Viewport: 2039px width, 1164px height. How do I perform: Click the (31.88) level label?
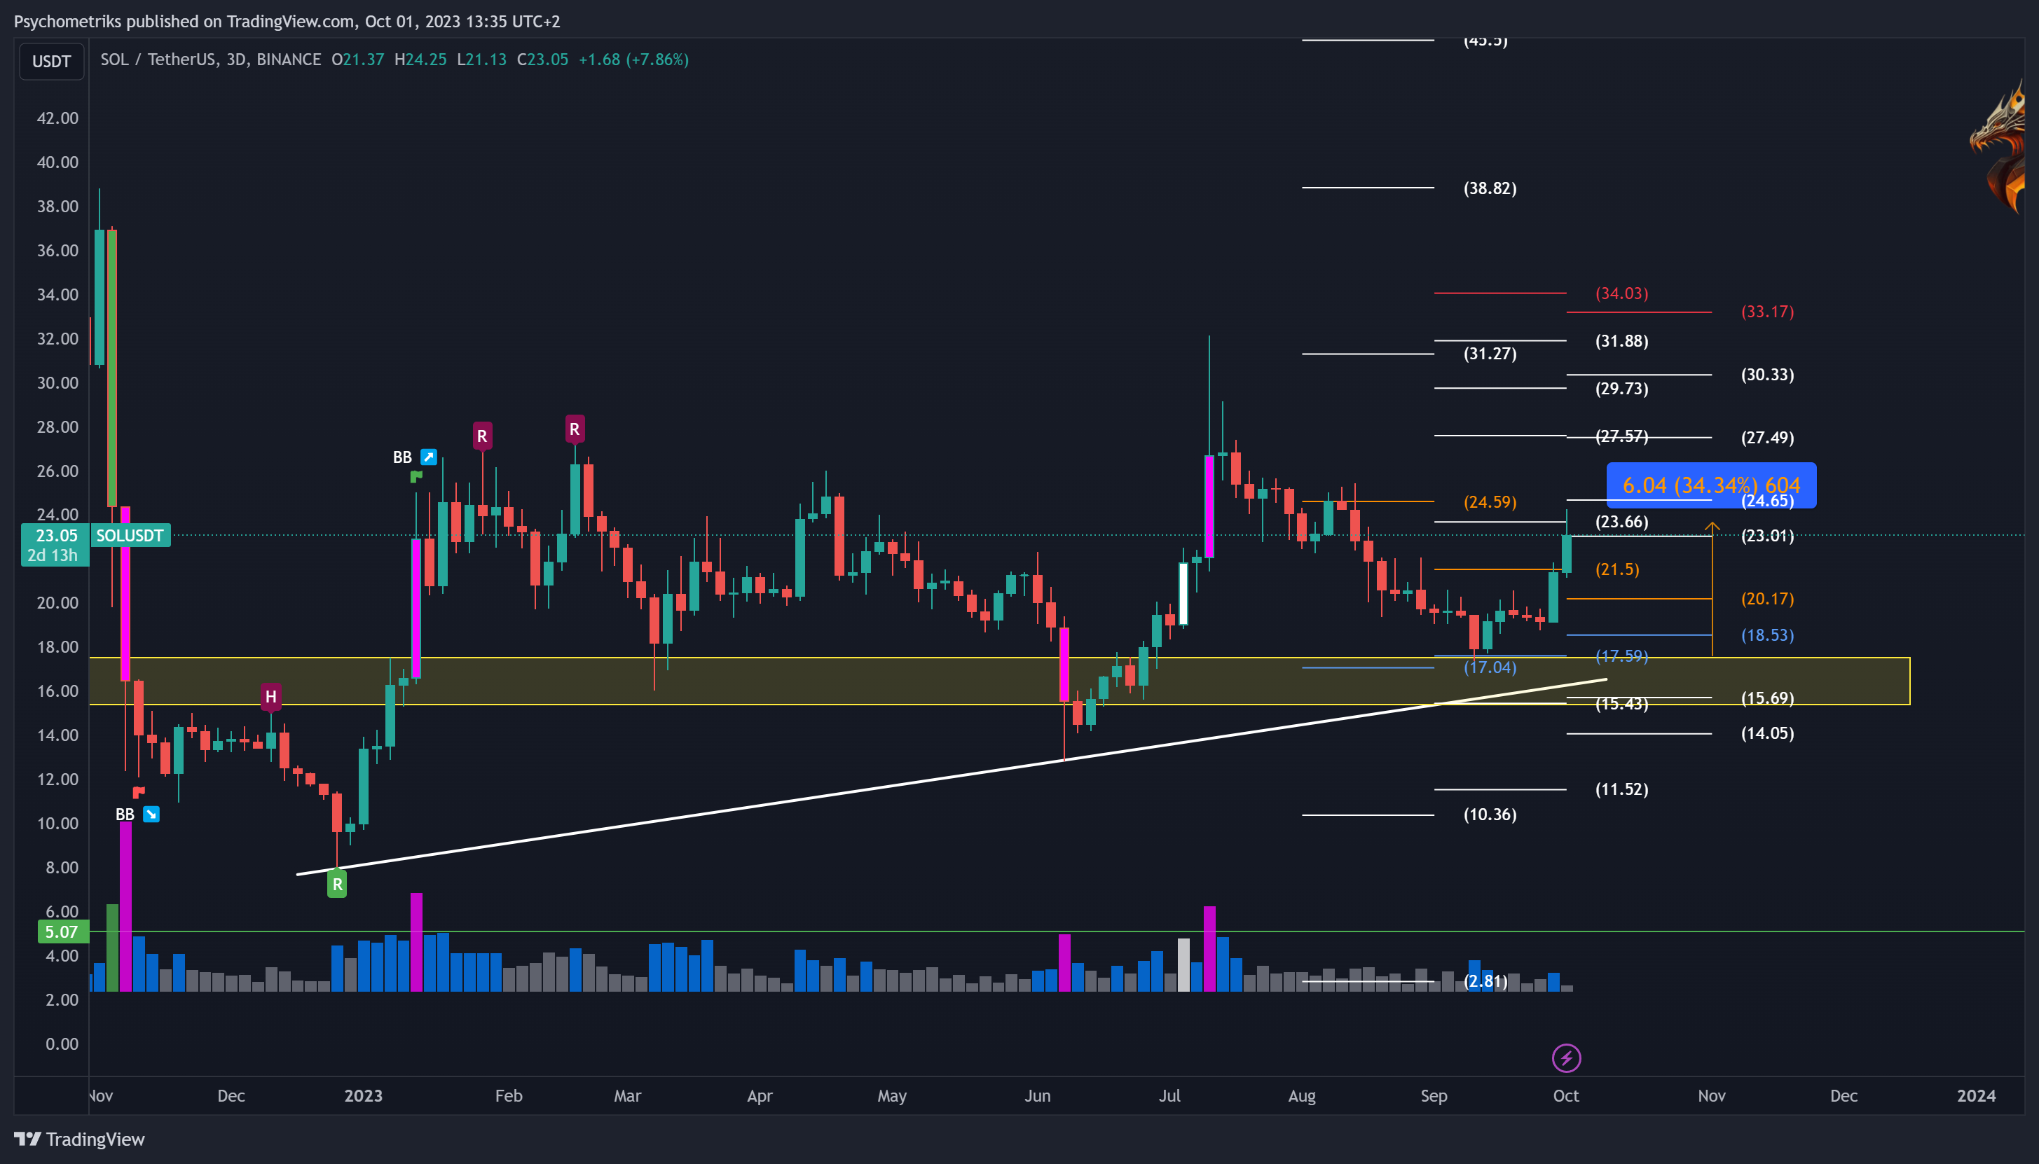1621,341
